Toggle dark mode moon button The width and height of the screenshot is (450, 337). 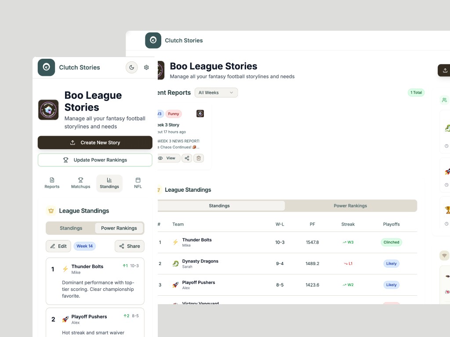(x=131, y=67)
